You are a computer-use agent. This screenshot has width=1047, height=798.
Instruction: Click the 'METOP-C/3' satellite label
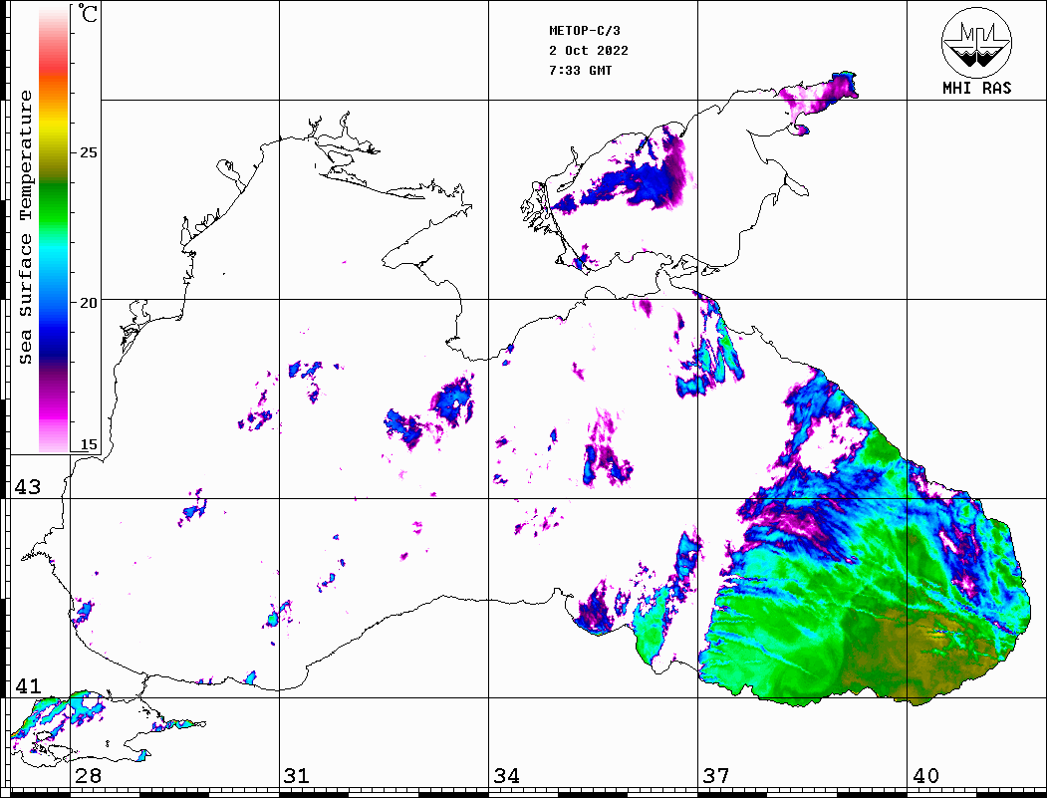(584, 31)
